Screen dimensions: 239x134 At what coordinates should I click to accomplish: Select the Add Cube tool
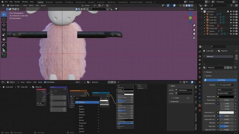[x=4, y=55]
